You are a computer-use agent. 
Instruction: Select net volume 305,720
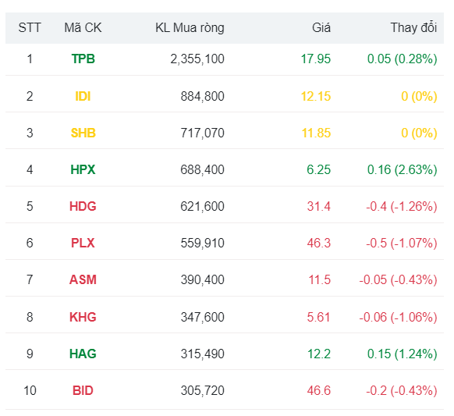[x=203, y=391]
